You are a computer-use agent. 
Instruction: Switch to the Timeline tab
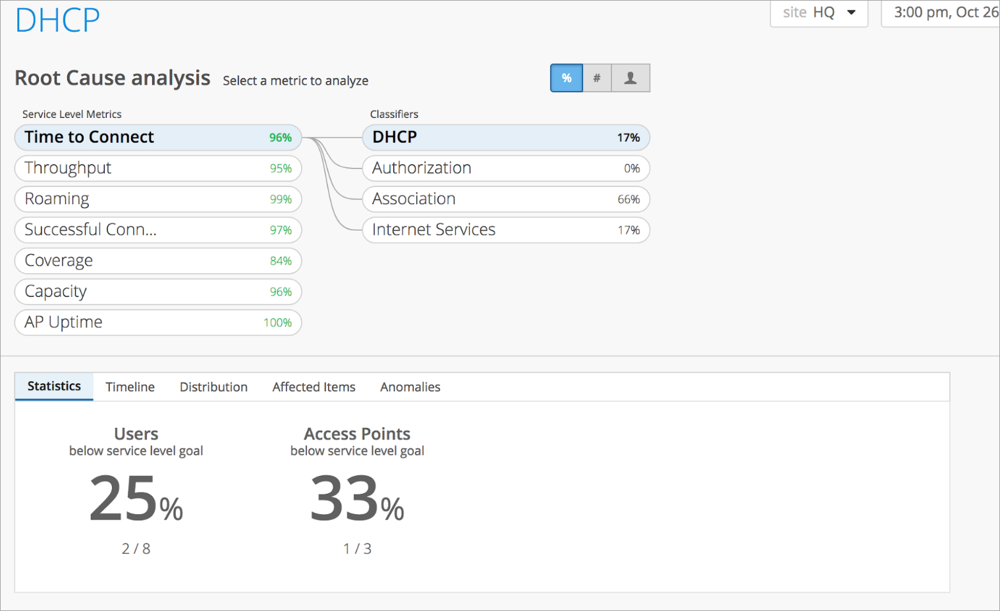[x=130, y=387]
